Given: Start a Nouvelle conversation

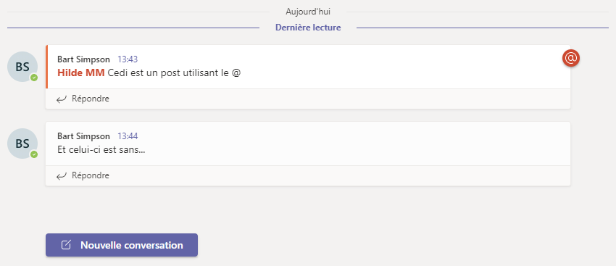Looking at the screenshot, I should coord(122,245).
